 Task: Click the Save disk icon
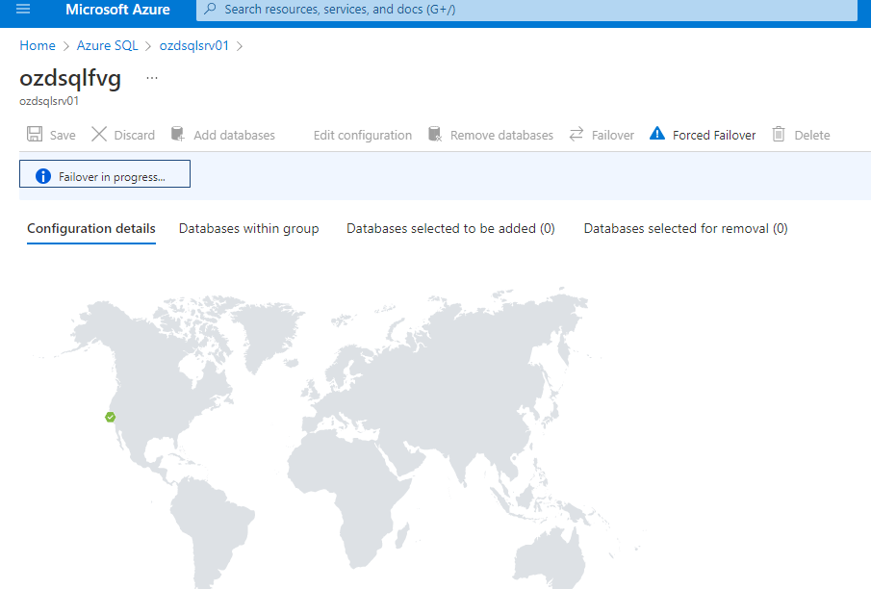click(35, 134)
